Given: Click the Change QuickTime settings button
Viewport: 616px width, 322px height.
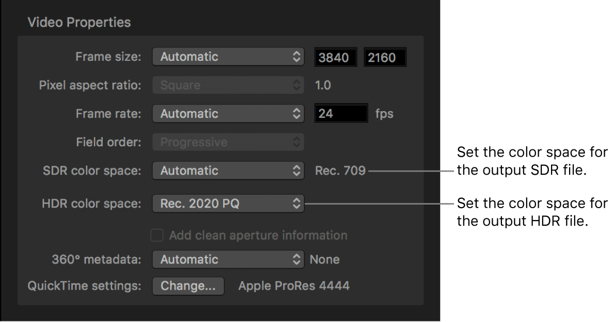Looking at the screenshot, I should pyautogui.click(x=188, y=286).
